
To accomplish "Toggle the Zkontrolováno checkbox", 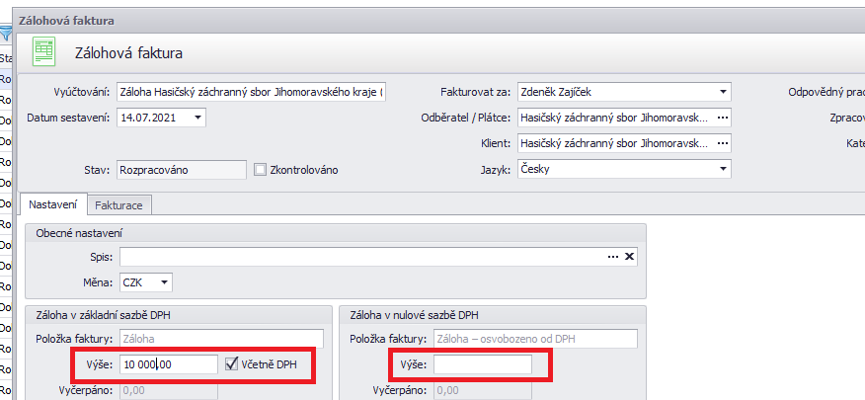I will (261, 169).
